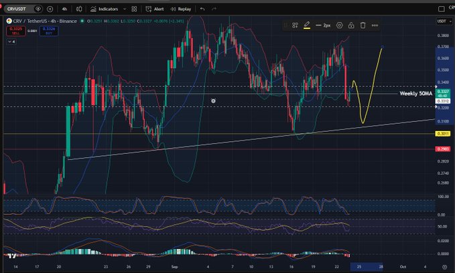
Task: Open the Indicators dialog
Action: tap(104, 9)
